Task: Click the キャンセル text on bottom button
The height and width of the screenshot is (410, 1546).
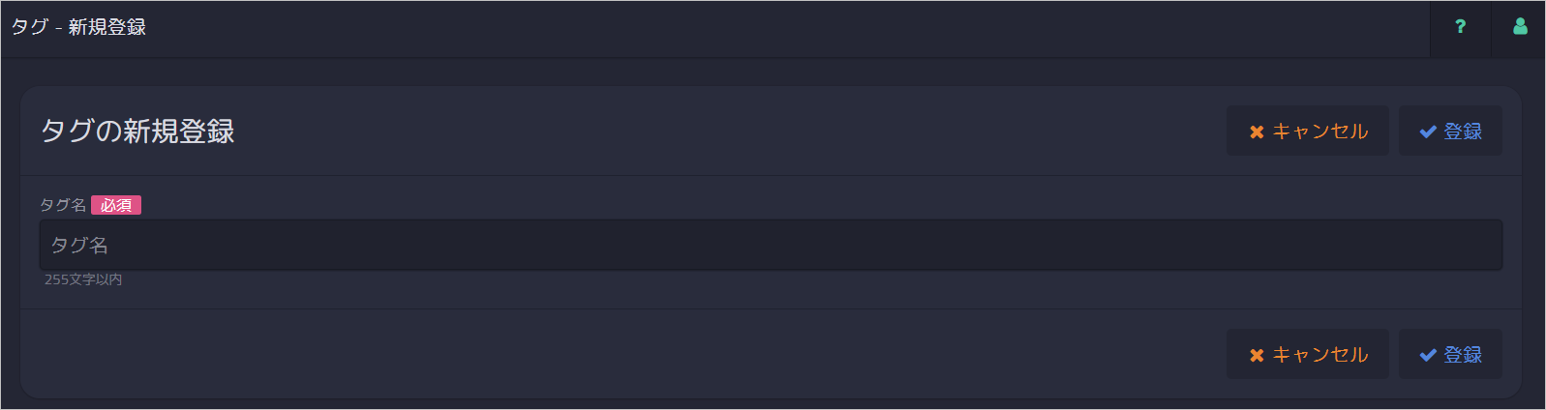Action: pos(1320,355)
